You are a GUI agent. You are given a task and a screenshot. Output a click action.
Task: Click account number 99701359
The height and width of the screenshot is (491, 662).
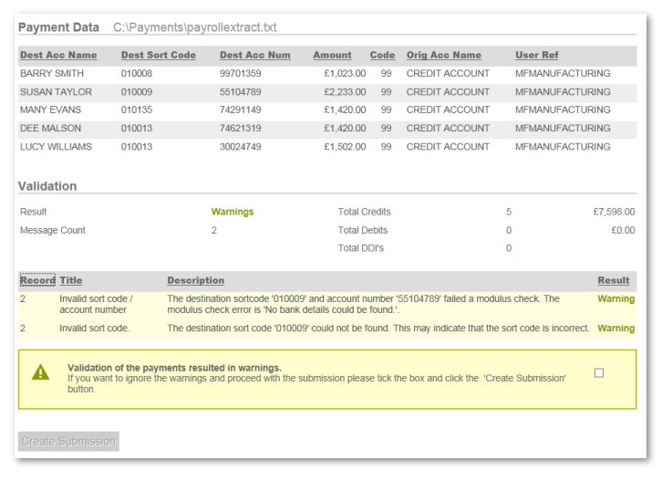pyautogui.click(x=240, y=73)
